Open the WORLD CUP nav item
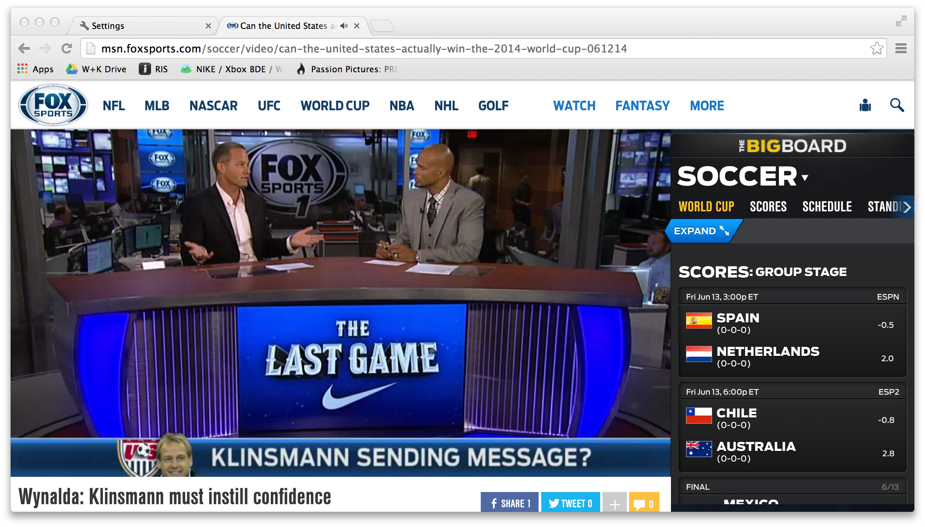 pos(335,106)
